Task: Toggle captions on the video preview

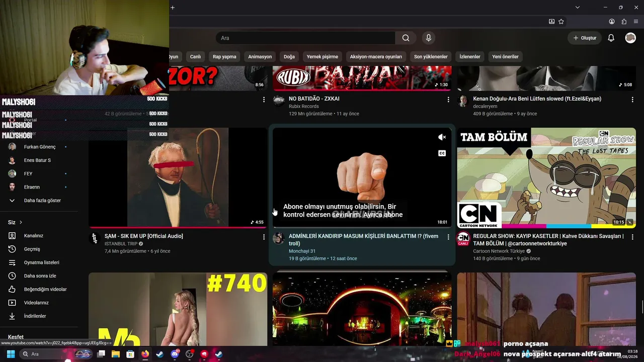Action: pos(442,153)
